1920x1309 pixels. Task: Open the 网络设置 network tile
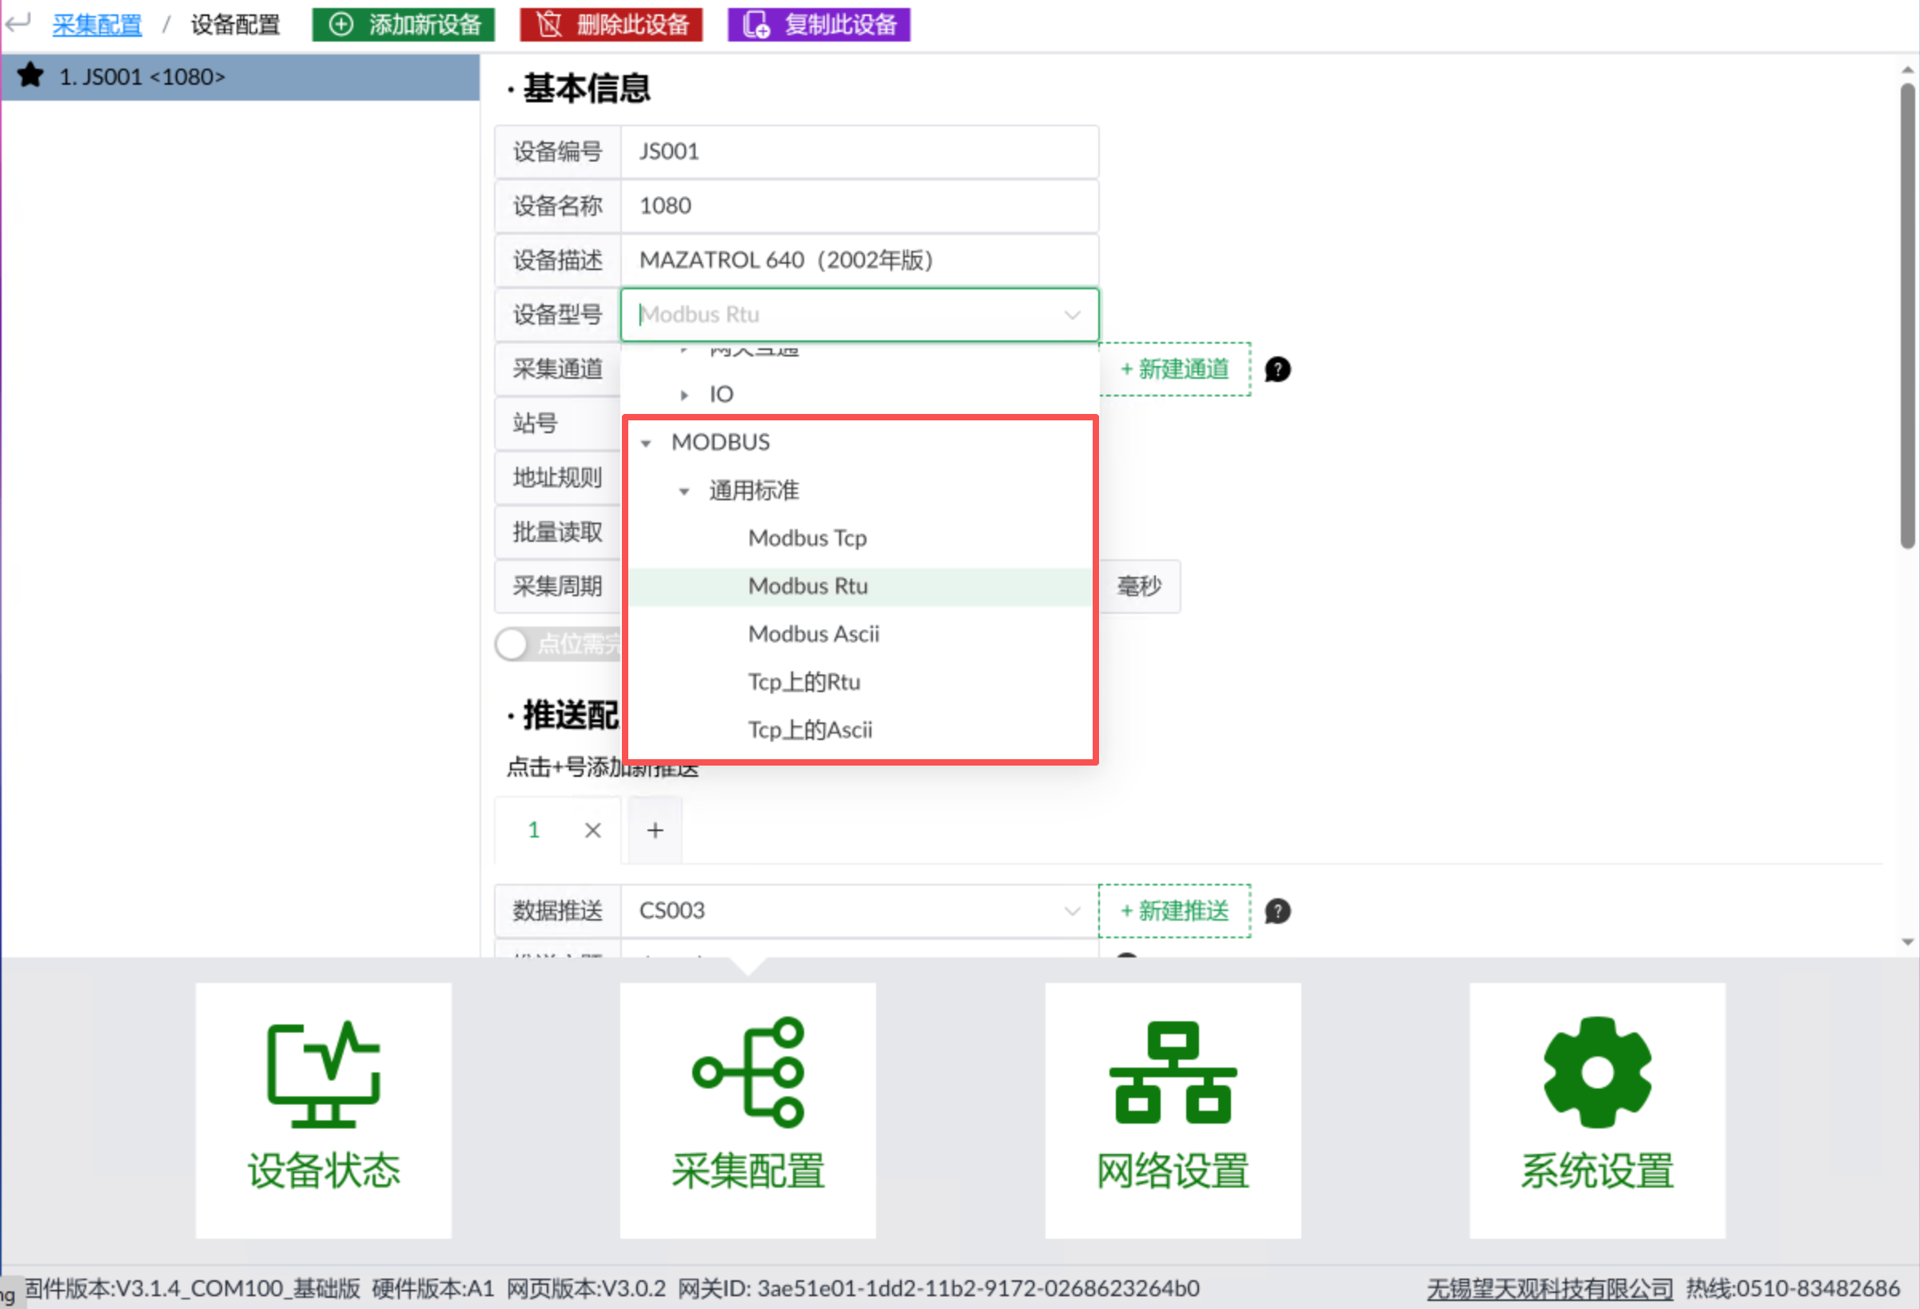point(1173,1110)
